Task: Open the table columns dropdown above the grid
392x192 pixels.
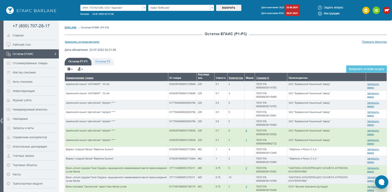Action: click(x=70, y=69)
